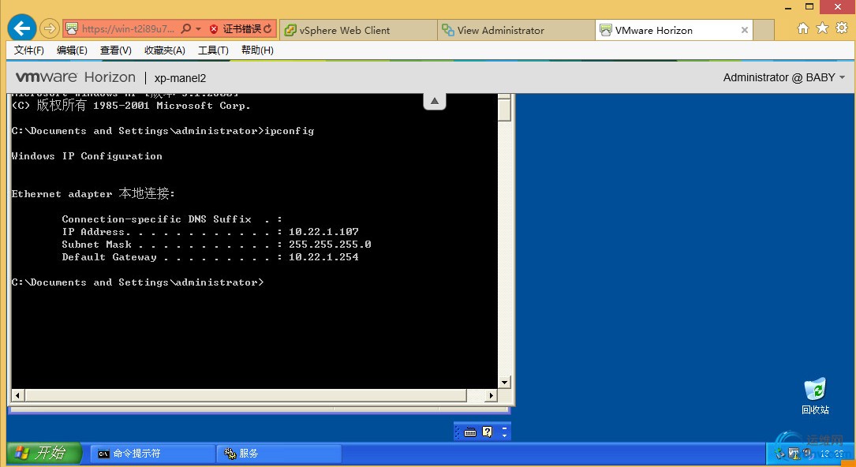Open the 开始 Start menu

[x=45, y=453]
